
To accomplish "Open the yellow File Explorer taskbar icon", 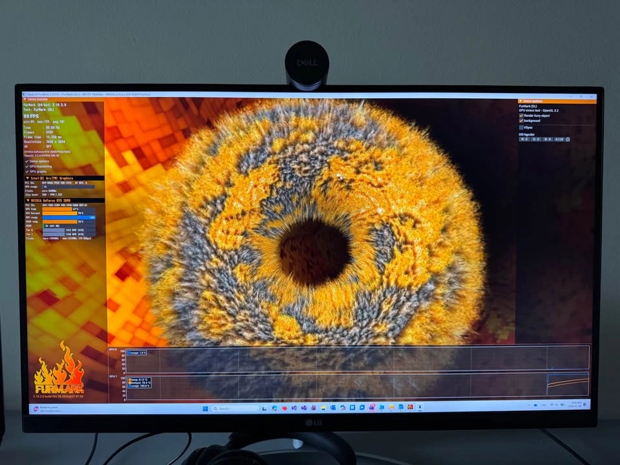I will click(x=324, y=408).
